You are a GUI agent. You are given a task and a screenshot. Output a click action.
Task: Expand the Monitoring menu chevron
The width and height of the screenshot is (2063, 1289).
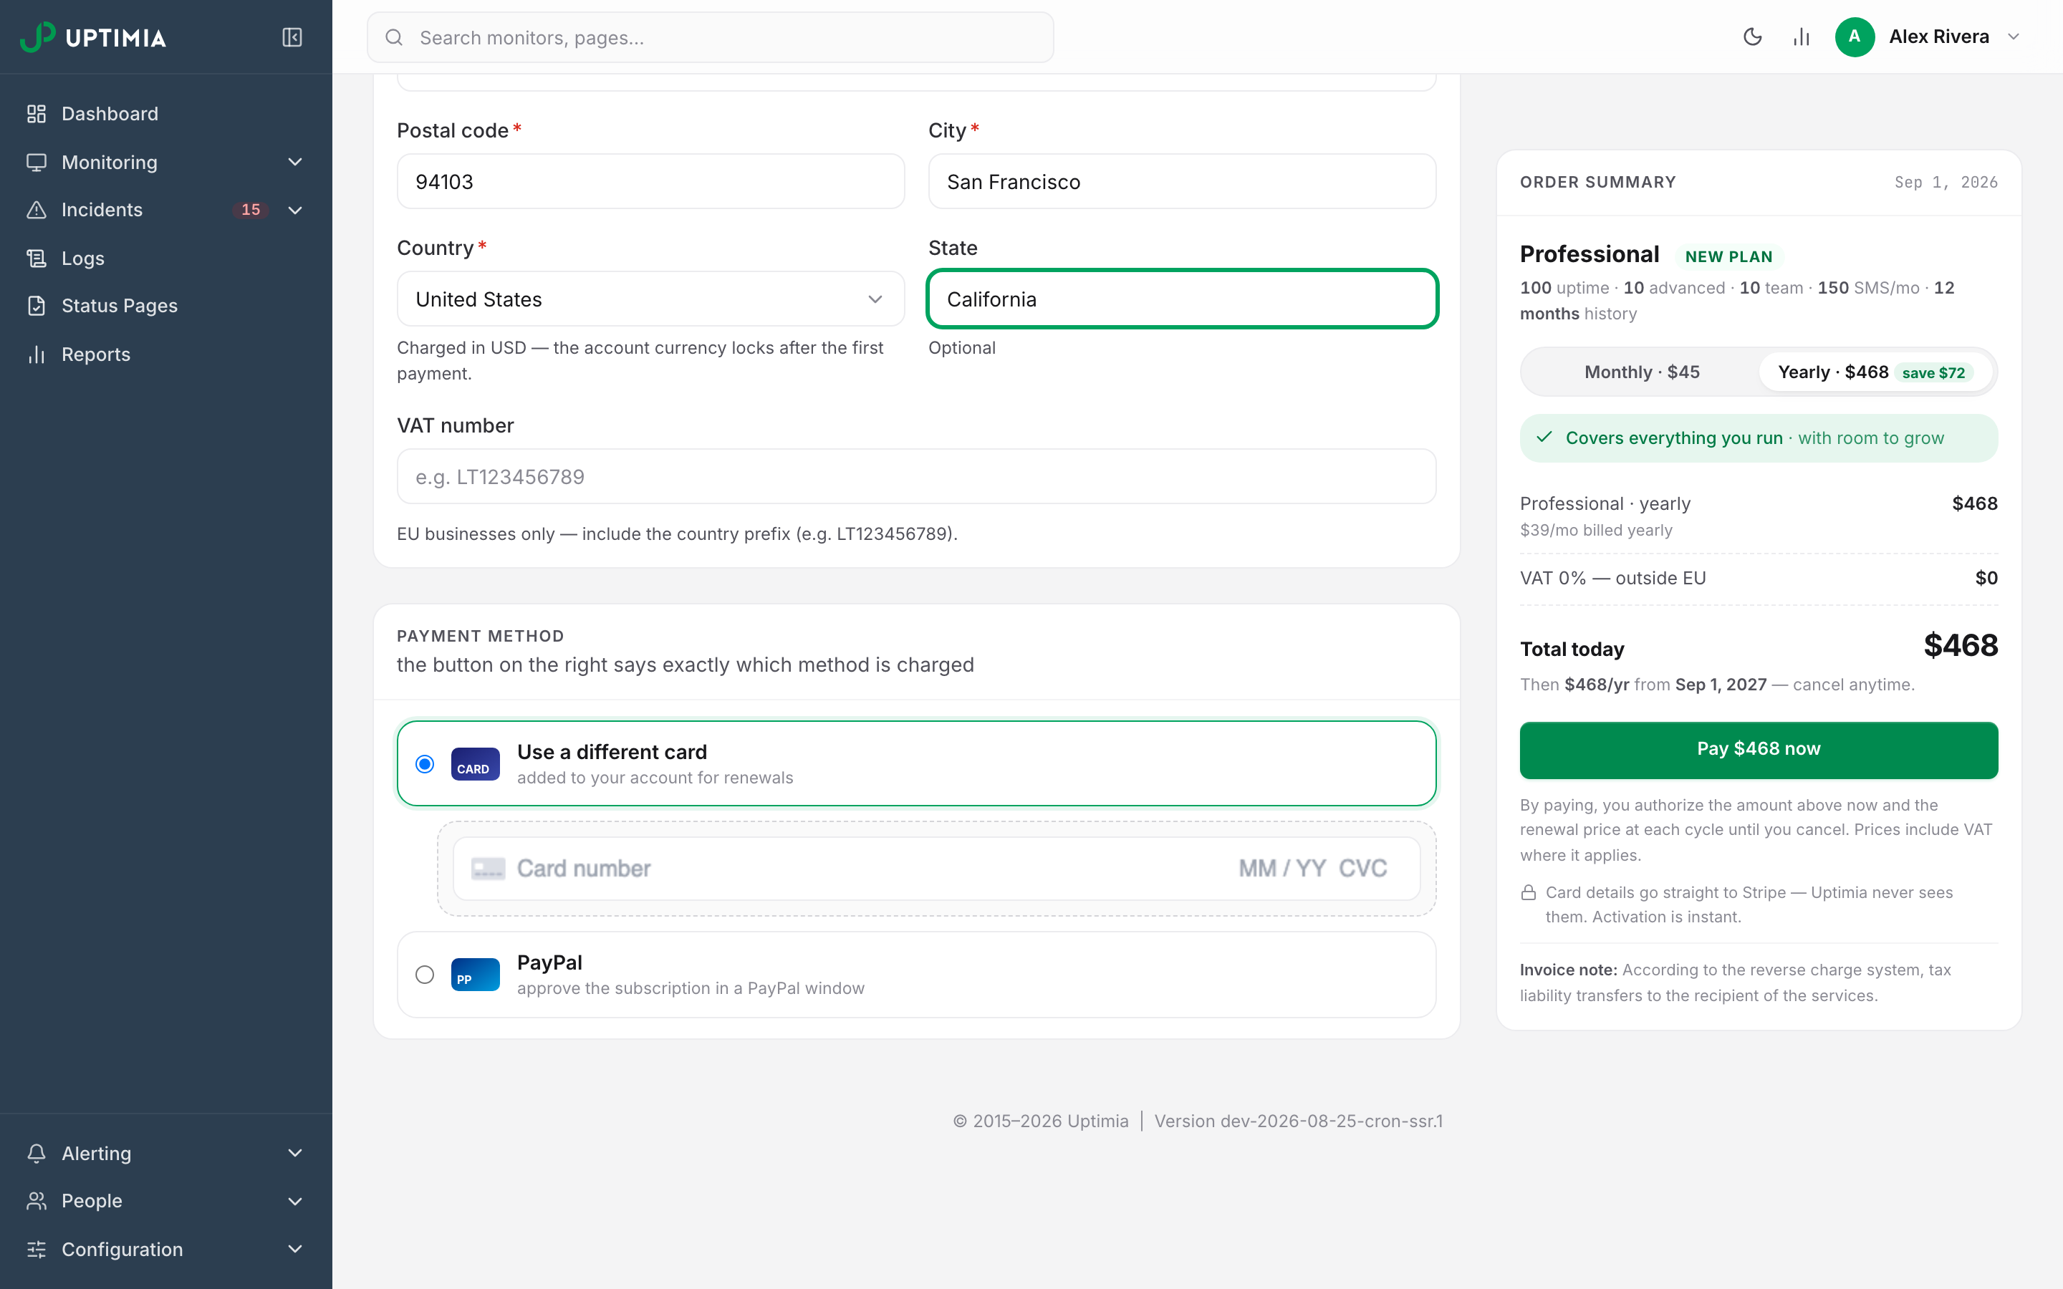click(x=295, y=162)
